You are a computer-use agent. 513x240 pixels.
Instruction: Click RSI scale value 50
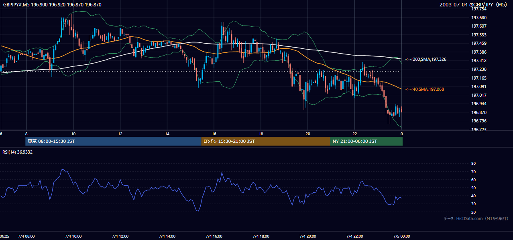point(473,188)
